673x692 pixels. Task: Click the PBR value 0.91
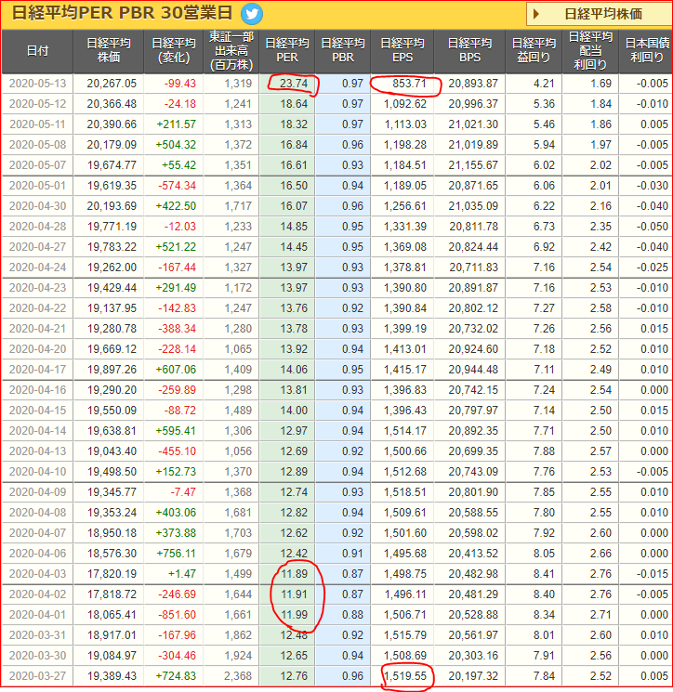tap(352, 554)
